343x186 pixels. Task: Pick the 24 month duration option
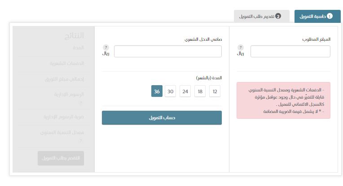pos(185,91)
